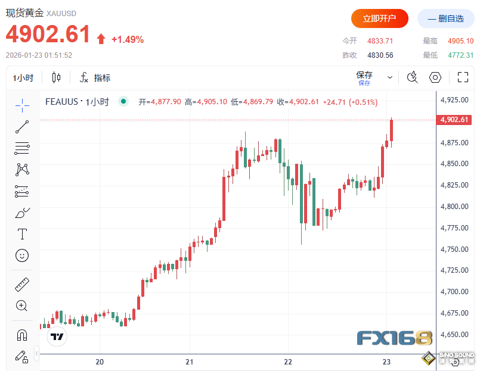The width and height of the screenshot is (480, 371).
Task: Enter fullscreen chart mode
Action: (x=463, y=77)
